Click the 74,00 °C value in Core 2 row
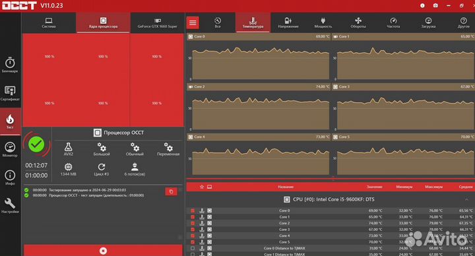Viewport: 475px width, 256px height. [375, 223]
